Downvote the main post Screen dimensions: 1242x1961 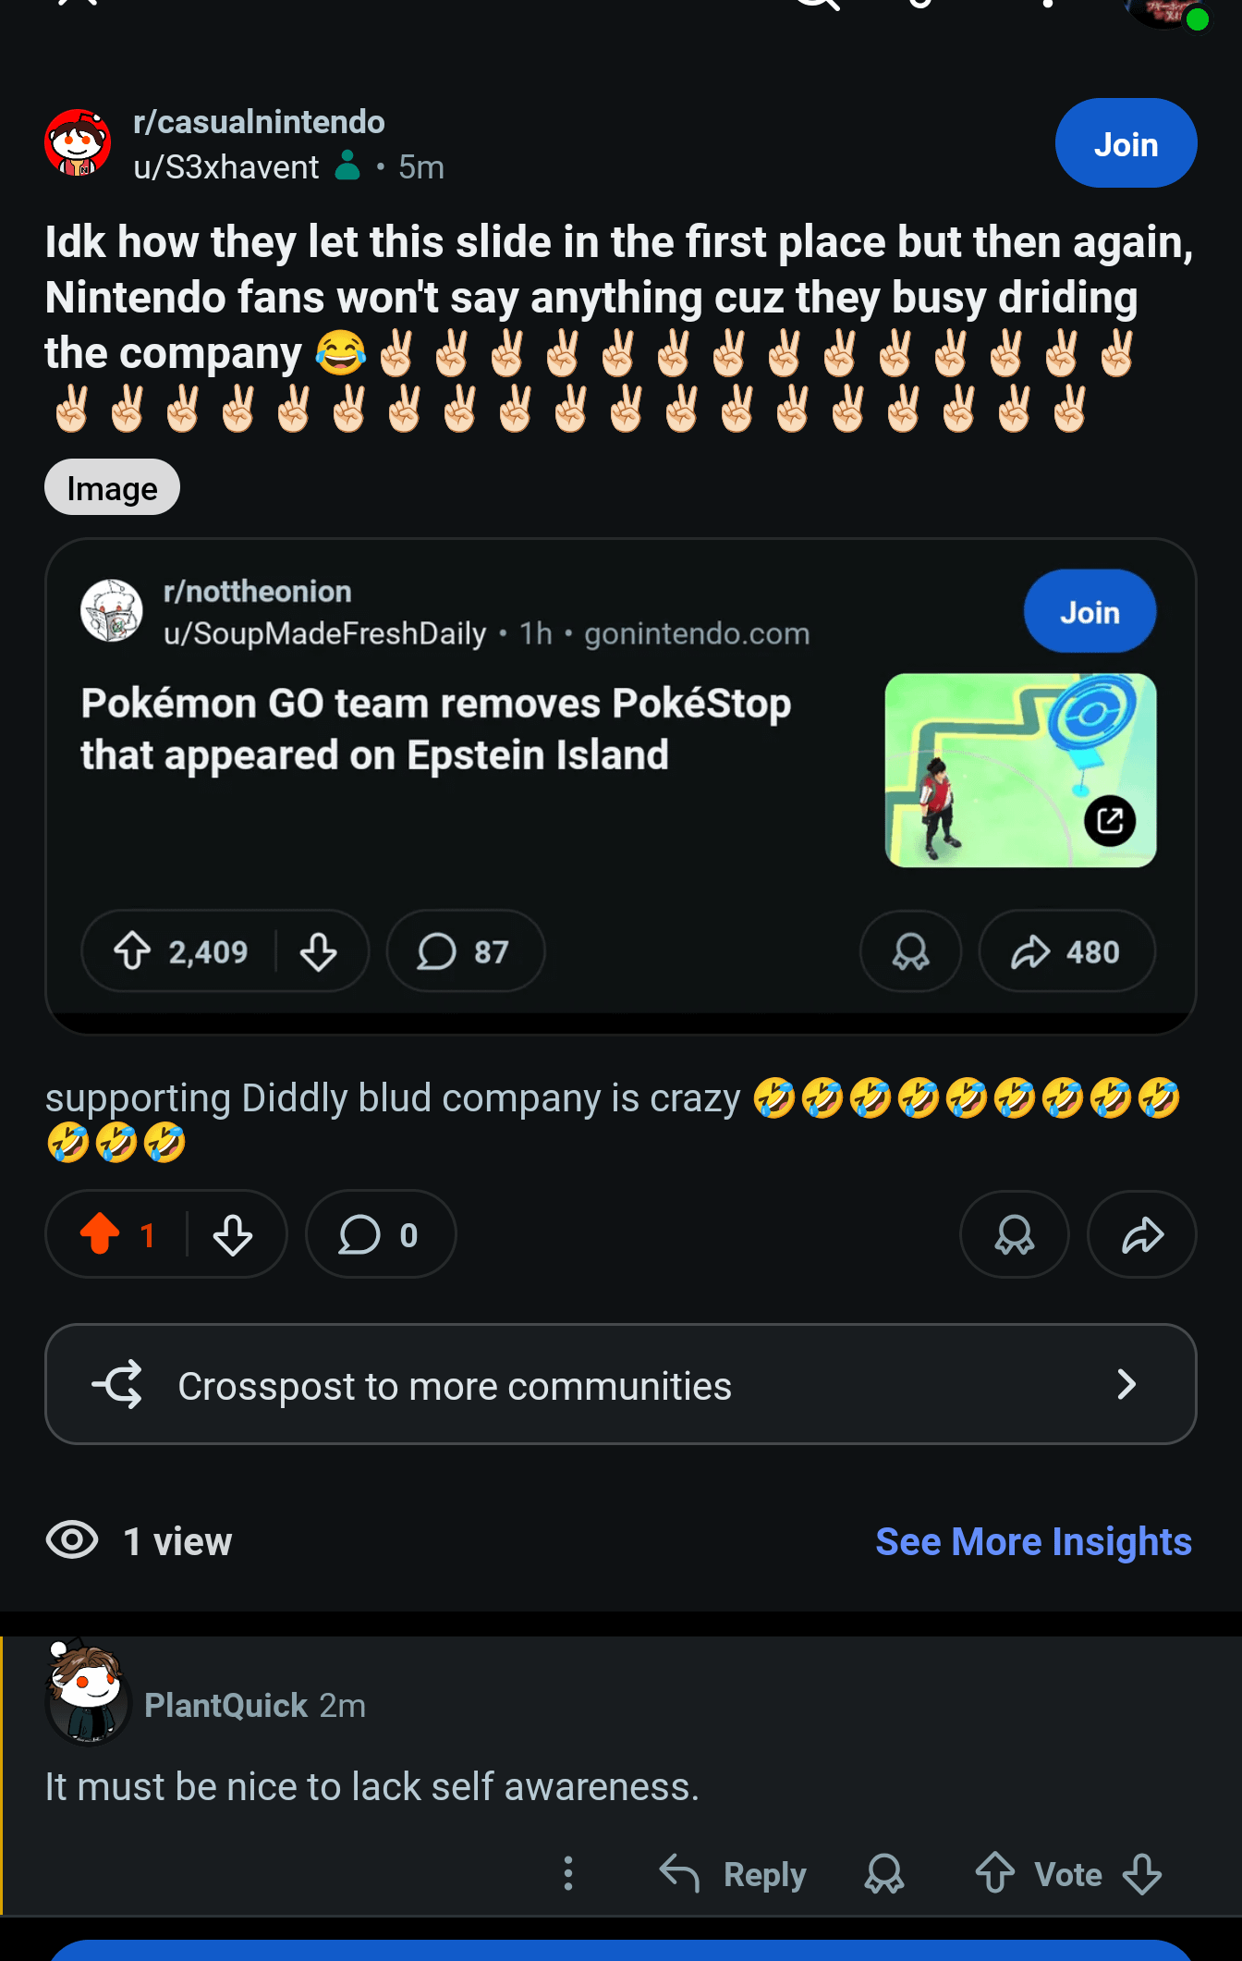(233, 1234)
